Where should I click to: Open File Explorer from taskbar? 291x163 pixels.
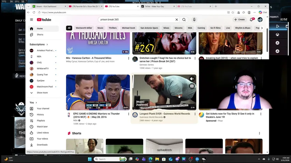(x=157, y=159)
